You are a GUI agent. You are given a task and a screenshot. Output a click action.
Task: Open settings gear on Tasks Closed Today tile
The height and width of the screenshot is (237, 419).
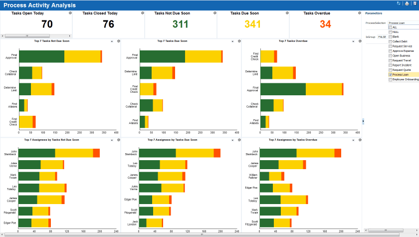click(x=143, y=13)
